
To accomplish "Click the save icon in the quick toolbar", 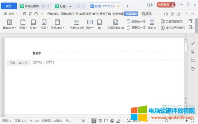I will coord(24,14).
